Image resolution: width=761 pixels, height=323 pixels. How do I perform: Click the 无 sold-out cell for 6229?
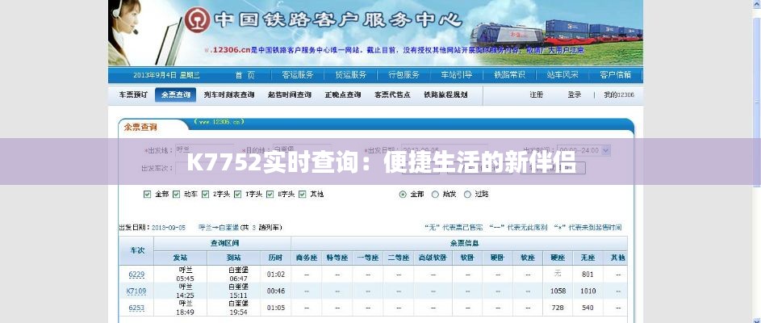[558, 274]
